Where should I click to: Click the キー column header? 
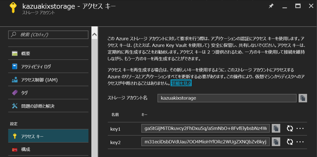[144, 115]
